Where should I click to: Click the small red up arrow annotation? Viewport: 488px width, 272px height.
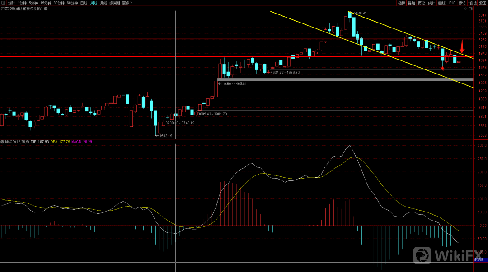click(442, 68)
